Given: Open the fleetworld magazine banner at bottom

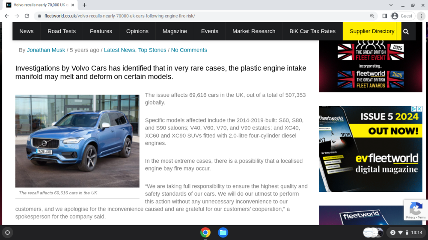Looking at the screenshot, I should pyautogui.click(x=361, y=215).
